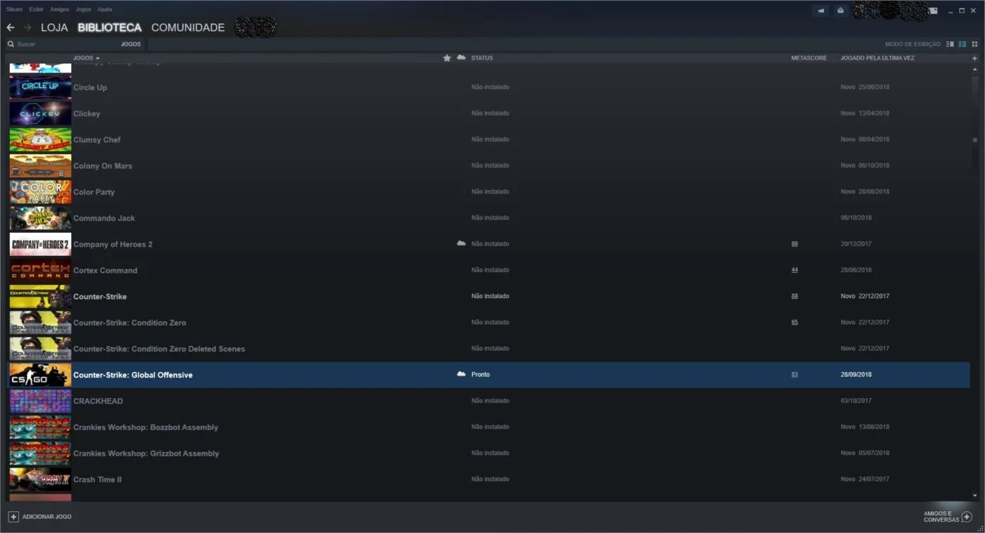Click the forward navigation arrow

coord(27,27)
